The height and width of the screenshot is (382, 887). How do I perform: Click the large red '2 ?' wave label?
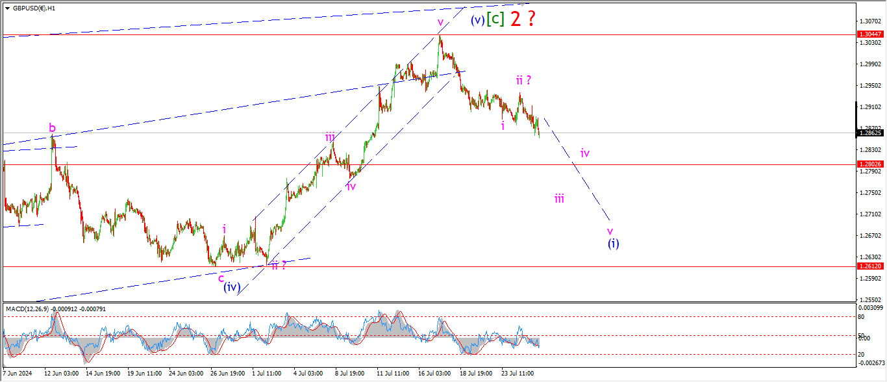(x=523, y=19)
